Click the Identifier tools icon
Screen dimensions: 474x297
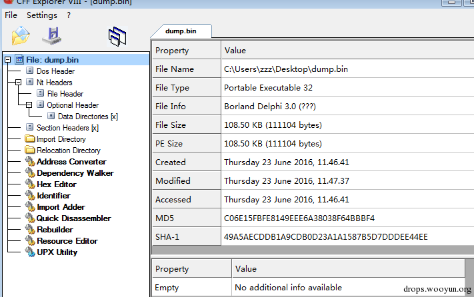click(30, 195)
